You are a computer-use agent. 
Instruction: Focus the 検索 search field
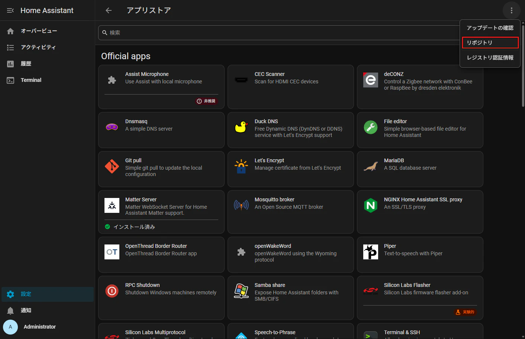point(279,33)
